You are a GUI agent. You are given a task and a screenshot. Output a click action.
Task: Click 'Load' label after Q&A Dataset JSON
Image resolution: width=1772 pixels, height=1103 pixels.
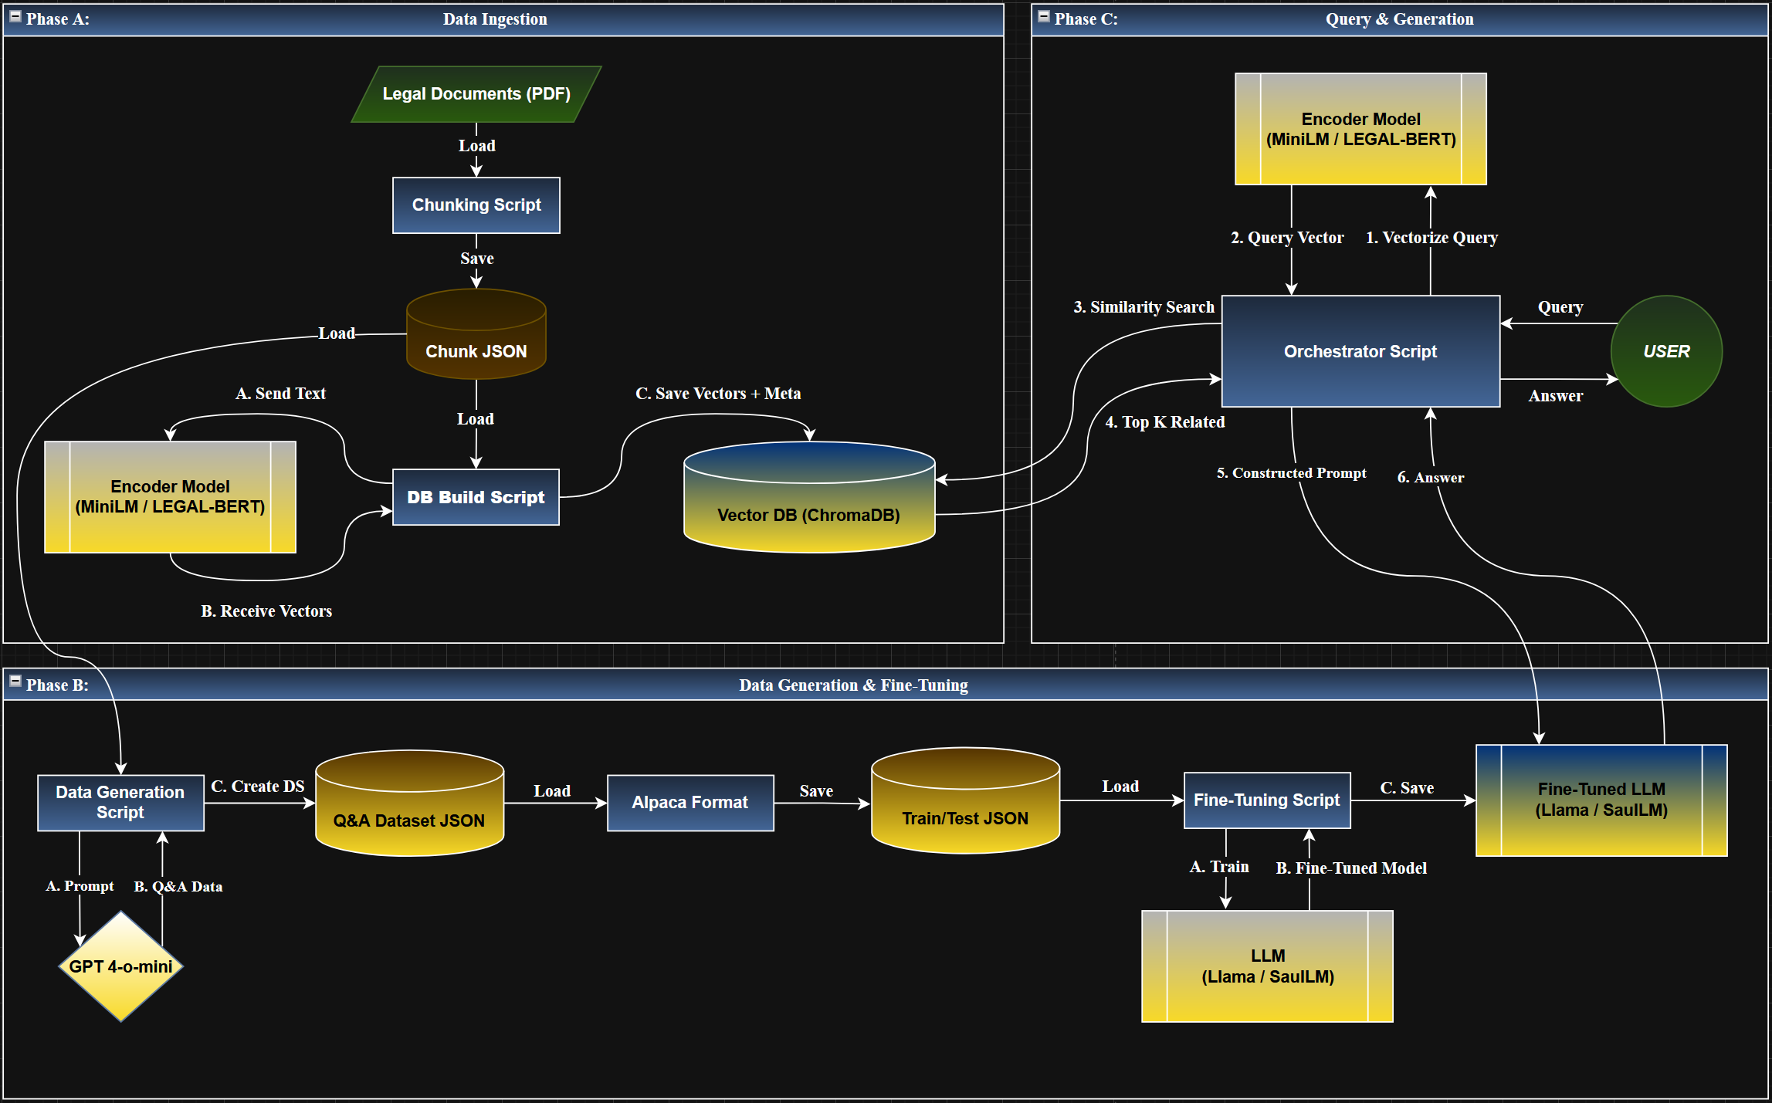click(552, 791)
